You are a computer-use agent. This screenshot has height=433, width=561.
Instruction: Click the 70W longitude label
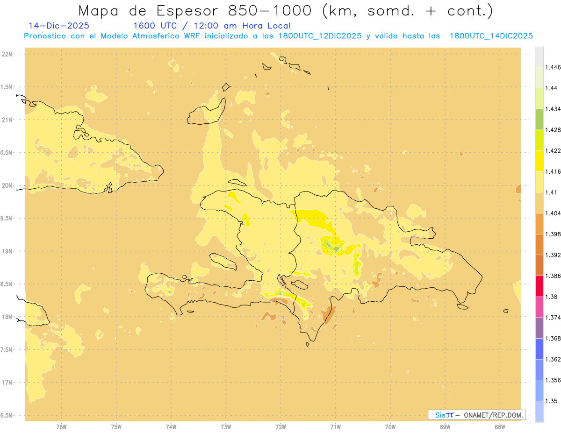click(390, 426)
